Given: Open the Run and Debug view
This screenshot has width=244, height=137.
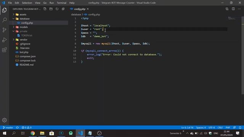Looking at the screenshot, I should [x=4, y=40].
